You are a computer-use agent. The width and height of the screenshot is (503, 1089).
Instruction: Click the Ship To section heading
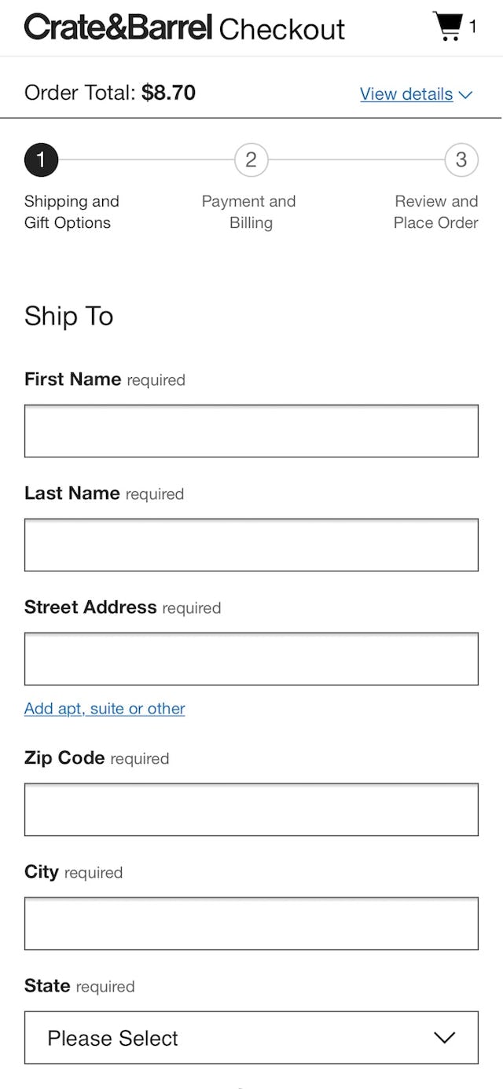(x=68, y=317)
